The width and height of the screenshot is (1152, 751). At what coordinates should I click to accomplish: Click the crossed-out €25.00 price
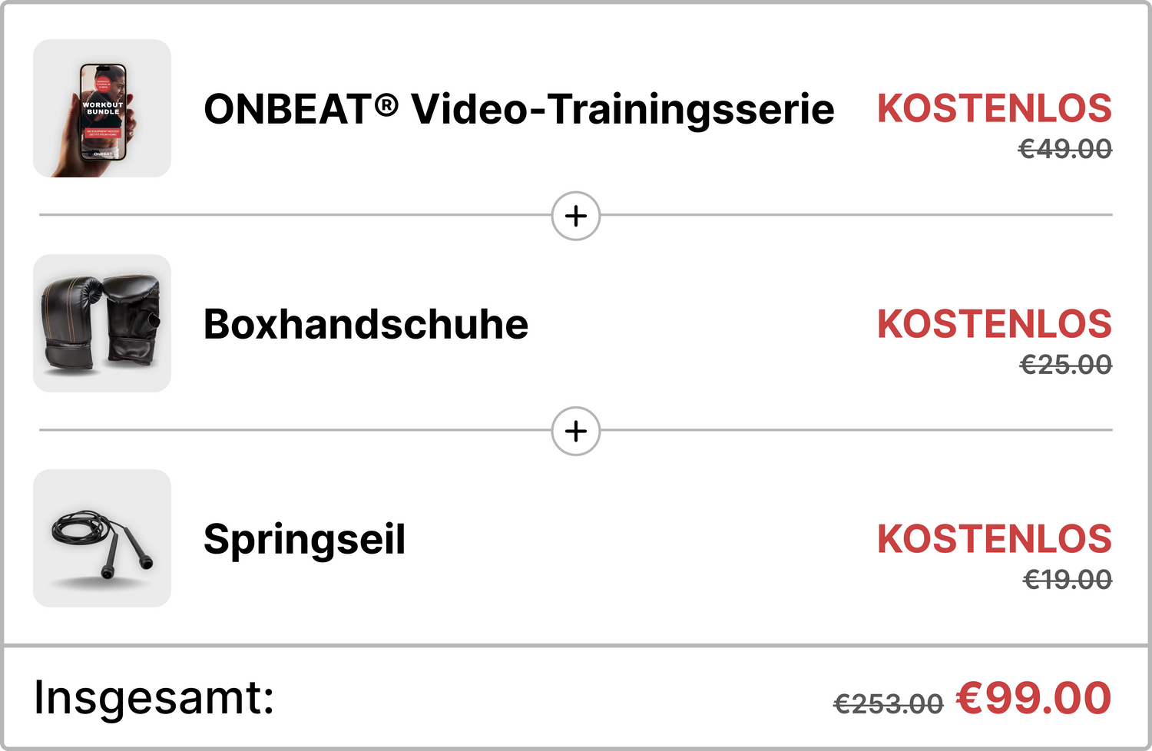point(1065,365)
